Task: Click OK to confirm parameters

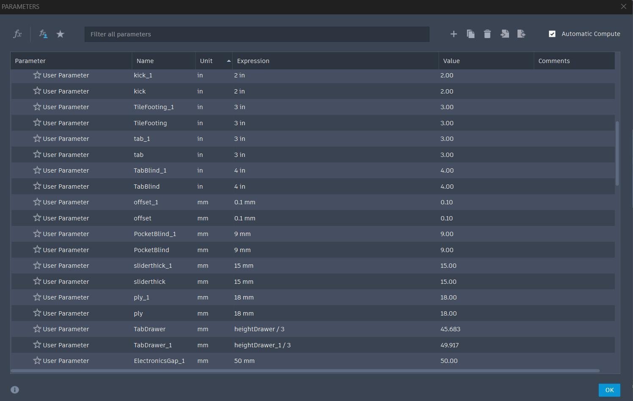Action: [x=609, y=390]
